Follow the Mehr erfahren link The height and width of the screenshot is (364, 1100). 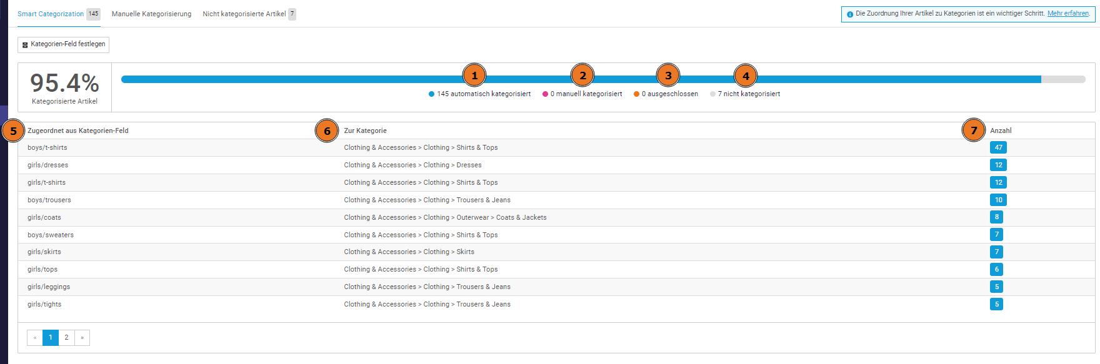point(1067,14)
